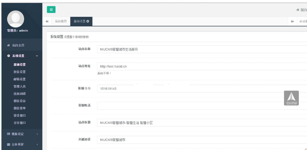The image size is (307, 150).
Task: Click the 管理员: admin label
Action: 18,31
